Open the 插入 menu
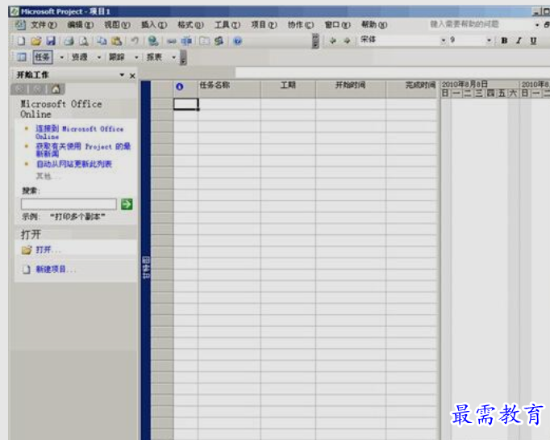550x440 pixels. click(154, 25)
